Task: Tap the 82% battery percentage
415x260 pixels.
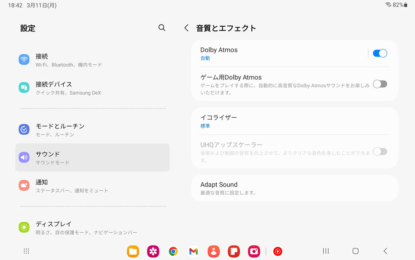Action: coord(398,5)
